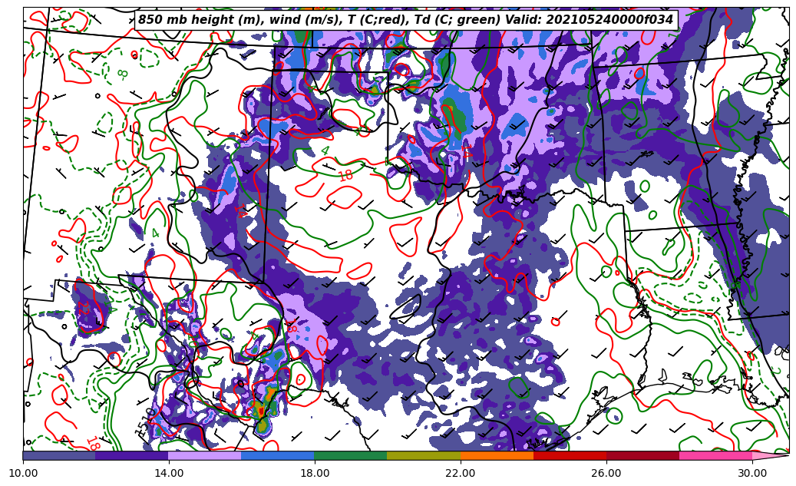This screenshot has width=796, height=486.
Task: Click the 30.00 colorbar tick label
Action: coord(752,473)
